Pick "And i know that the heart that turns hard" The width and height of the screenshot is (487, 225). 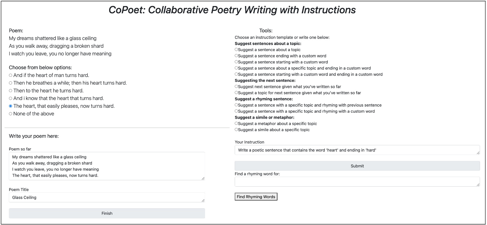pos(10,98)
